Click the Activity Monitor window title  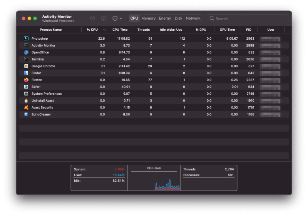(x=57, y=17)
